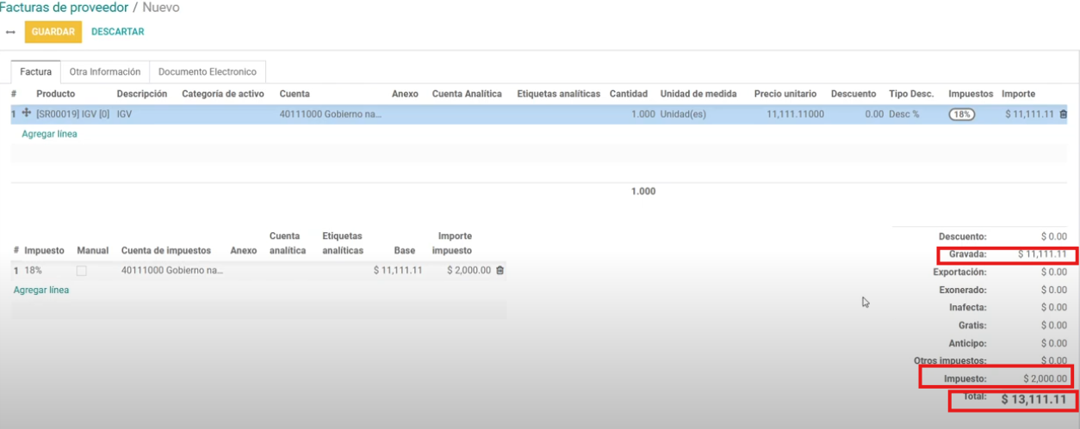The width and height of the screenshot is (1080, 429).
Task: Click the Exportación summary label
Action: [x=960, y=272]
